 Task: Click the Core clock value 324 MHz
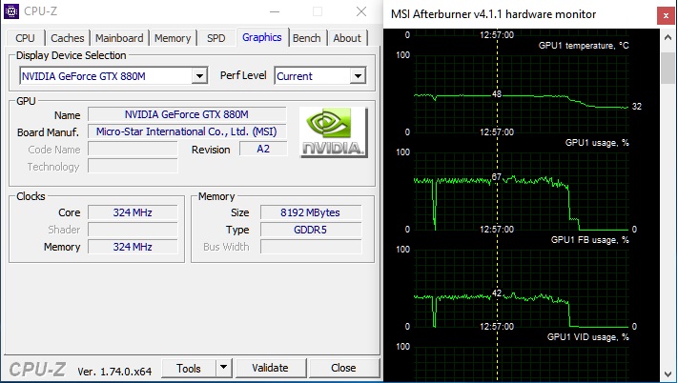pyautogui.click(x=133, y=212)
